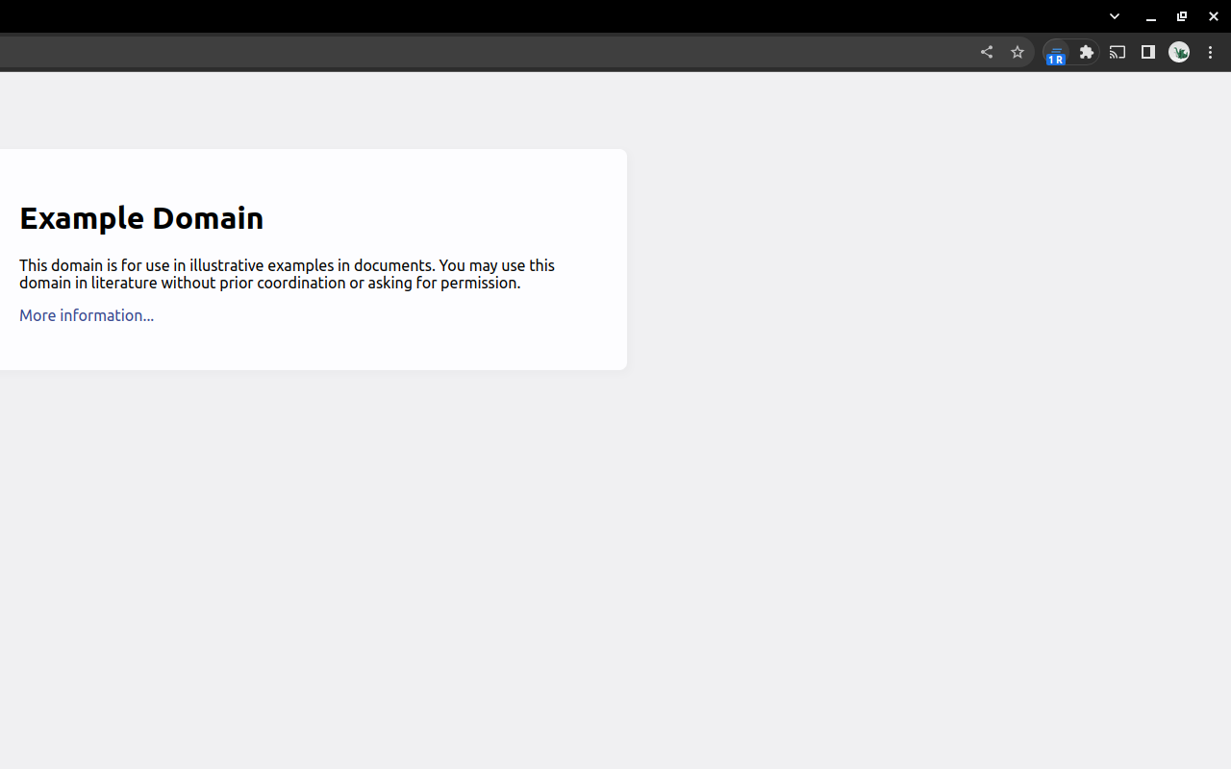
Task: Click the empty black title bar area
Action: pos(577,16)
